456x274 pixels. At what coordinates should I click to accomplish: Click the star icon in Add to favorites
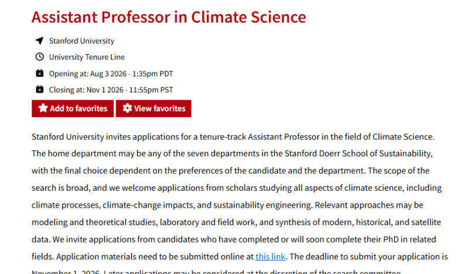[43, 108]
